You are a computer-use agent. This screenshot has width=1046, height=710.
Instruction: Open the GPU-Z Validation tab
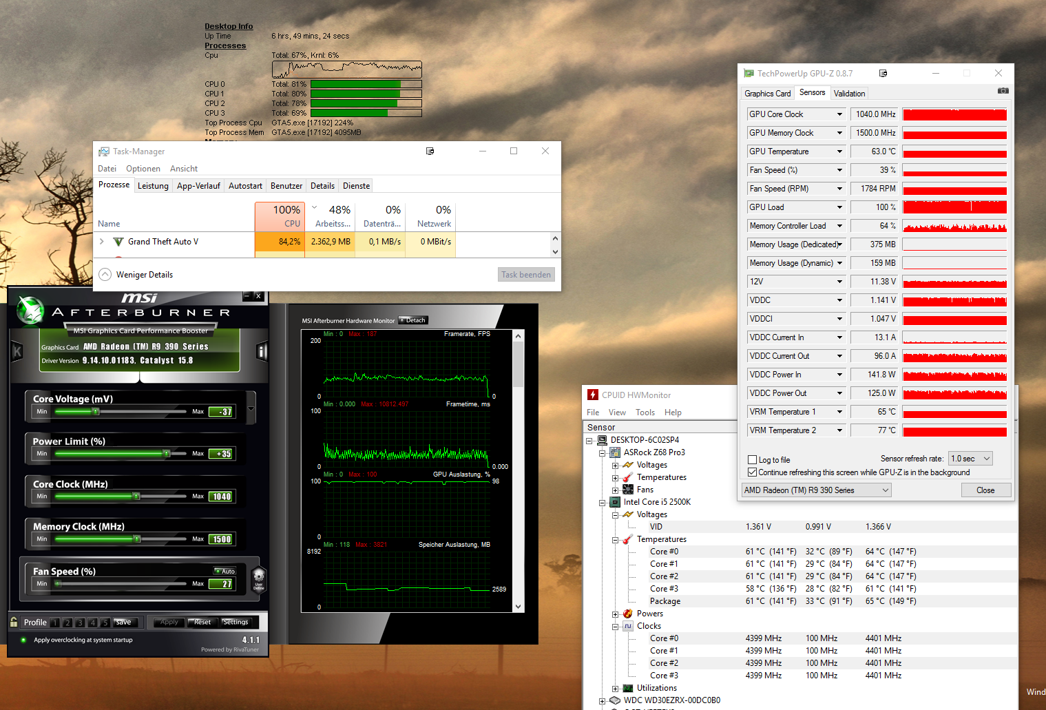click(x=849, y=94)
